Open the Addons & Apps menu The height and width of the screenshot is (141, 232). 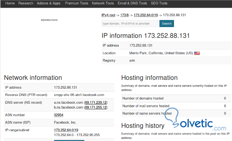(x=49, y=3)
